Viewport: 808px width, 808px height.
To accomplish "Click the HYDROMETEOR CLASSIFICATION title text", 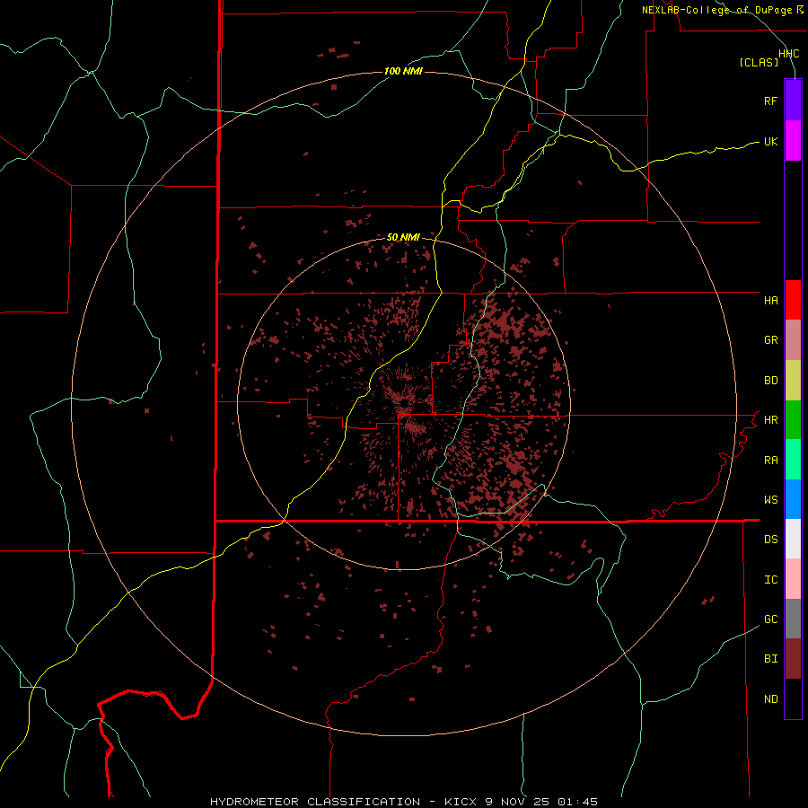I will (x=315, y=802).
